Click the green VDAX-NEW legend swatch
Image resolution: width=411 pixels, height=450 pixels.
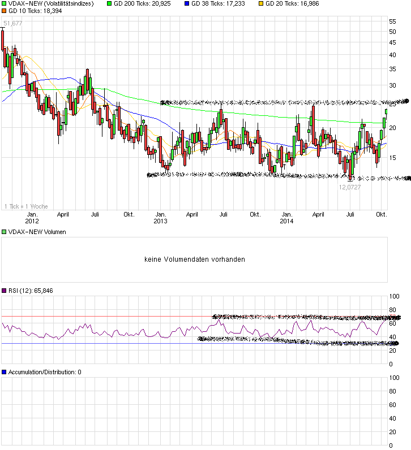4,4
